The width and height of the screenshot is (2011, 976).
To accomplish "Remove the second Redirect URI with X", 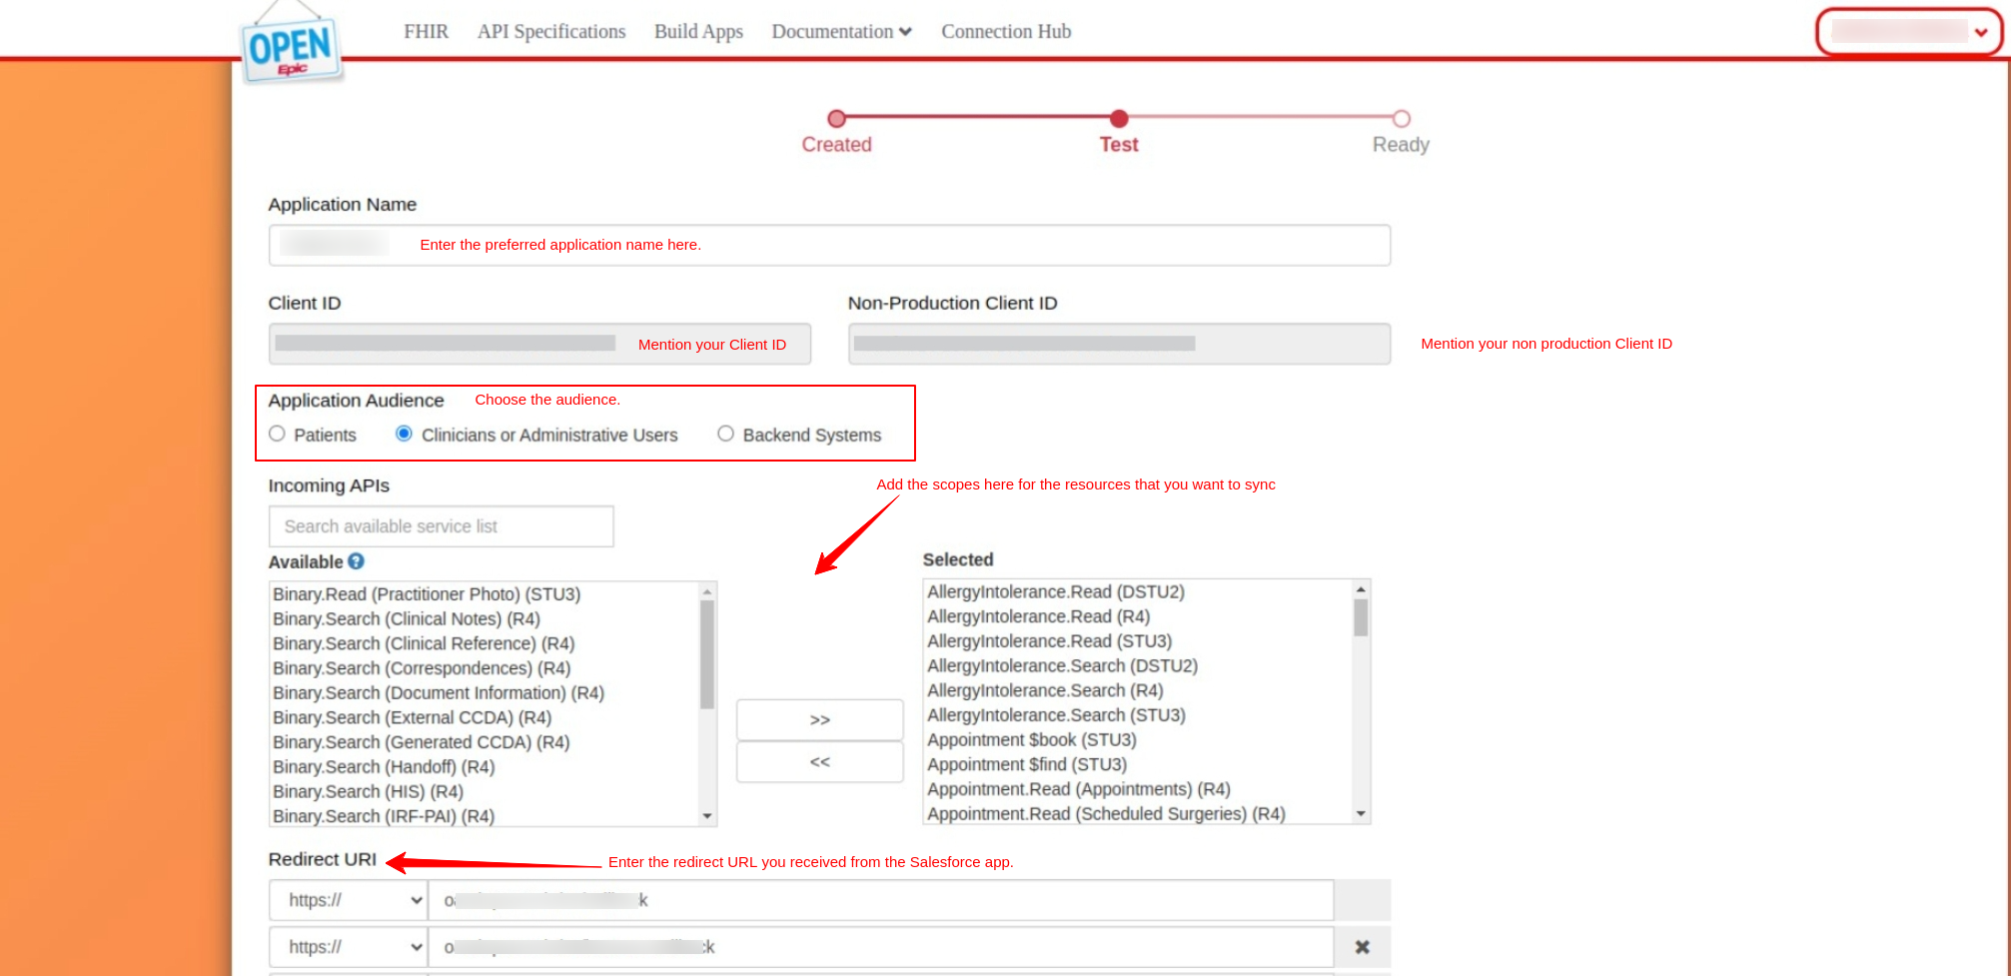I will click(x=1362, y=947).
